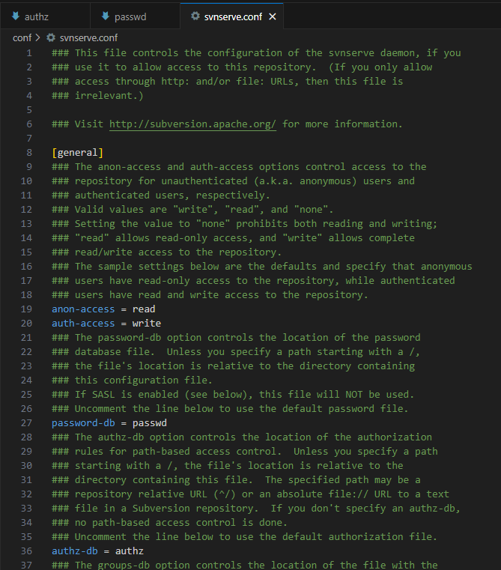Click the passwd tab file icon

(106, 16)
